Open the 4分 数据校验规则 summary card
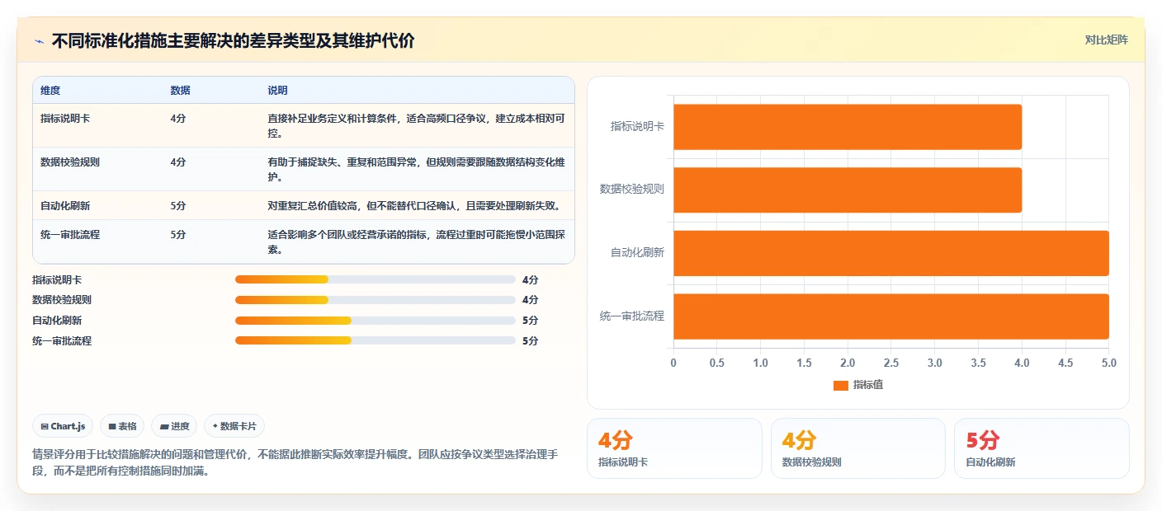 coord(858,448)
